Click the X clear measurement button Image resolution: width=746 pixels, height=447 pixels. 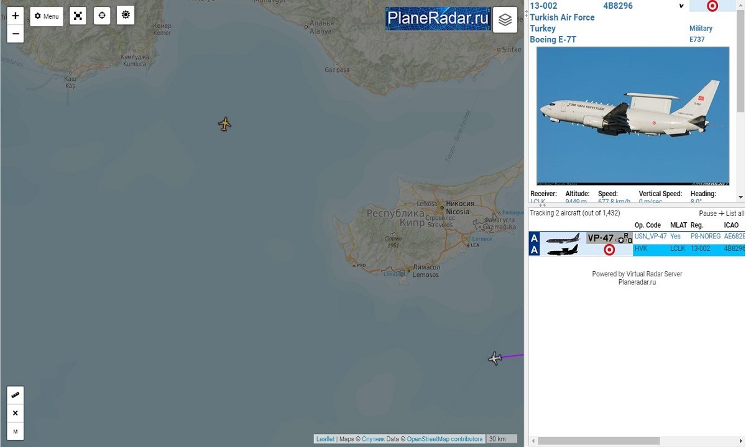point(16,413)
